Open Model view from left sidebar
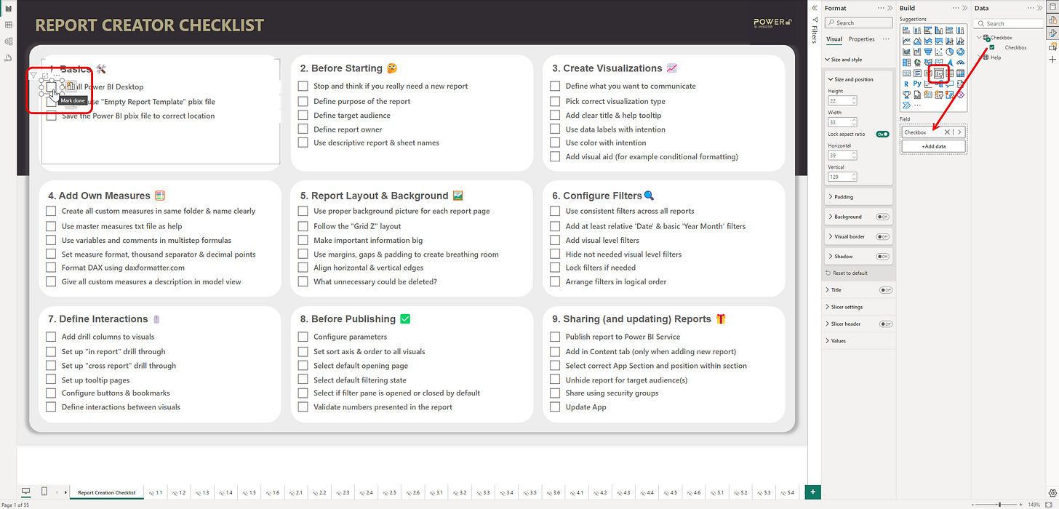Viewport: 1059px width, 509px height. click(x=8, y=41)
